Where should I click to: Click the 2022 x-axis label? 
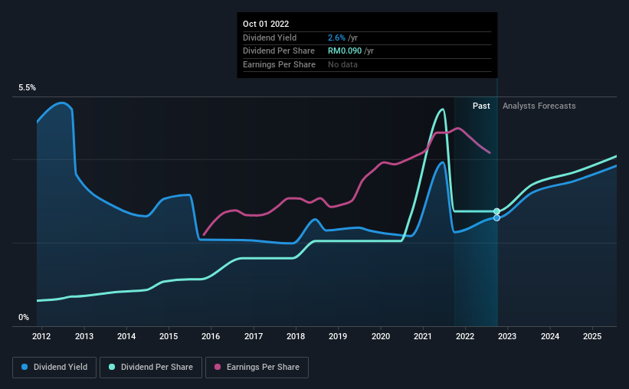(x=465, y=336)
